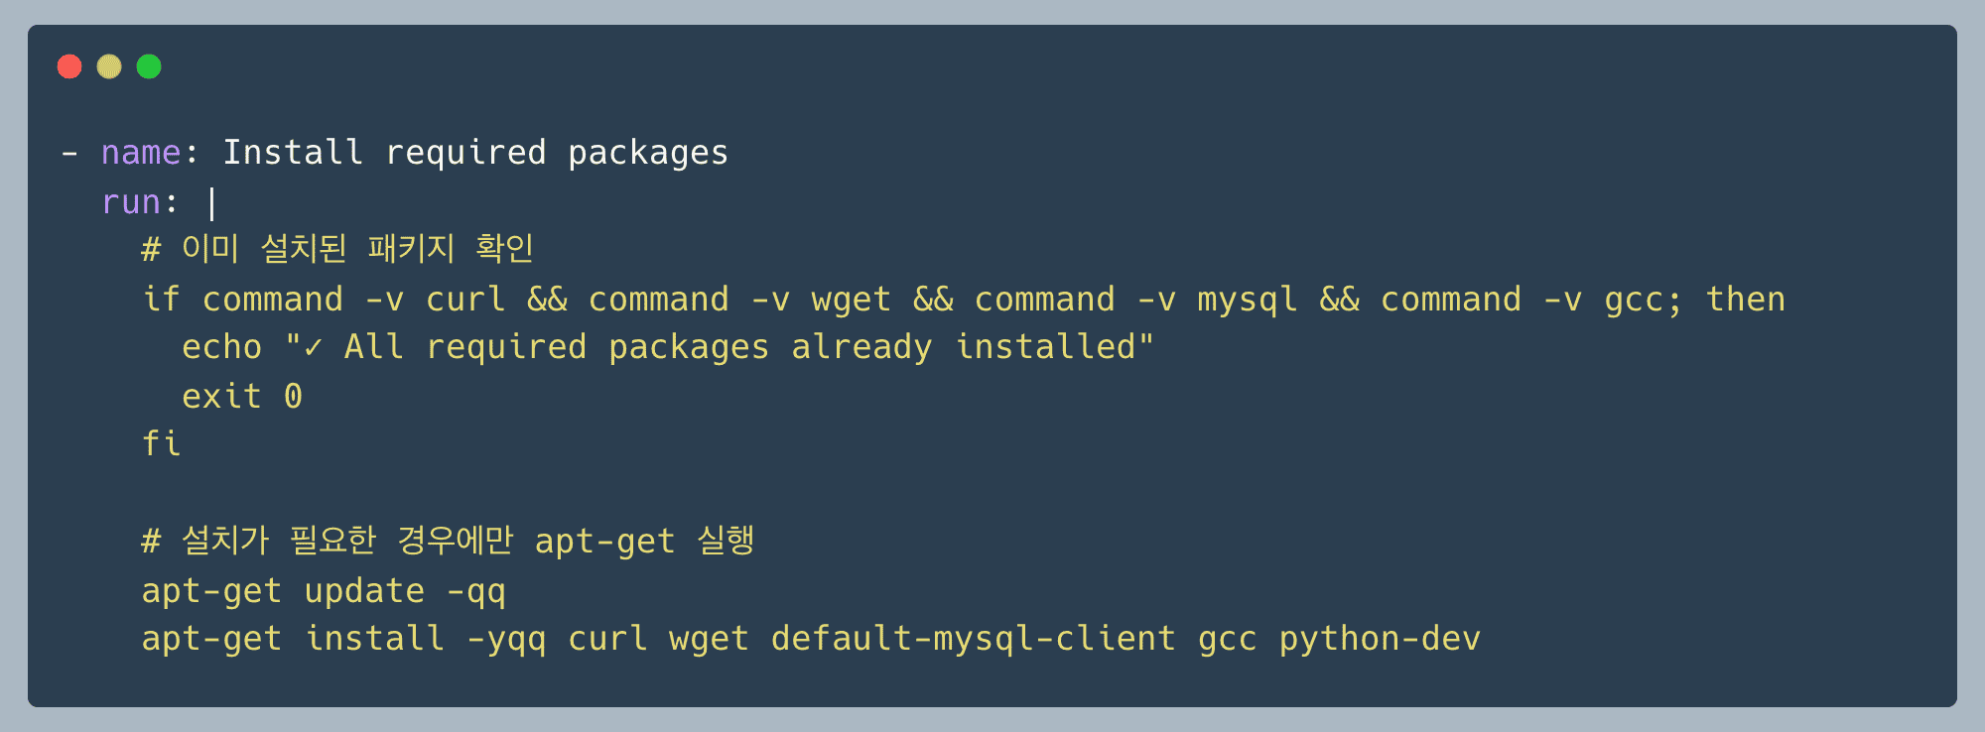Click the green maximize dot
The image size is (1985, 732).
coord(149,66)
